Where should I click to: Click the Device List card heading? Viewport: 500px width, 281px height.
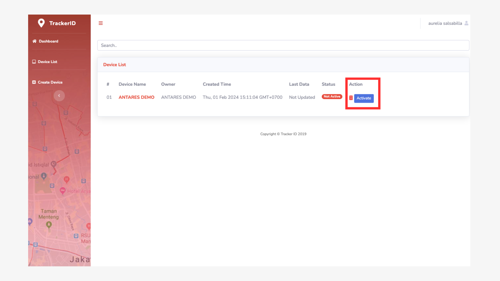[114, 65]
